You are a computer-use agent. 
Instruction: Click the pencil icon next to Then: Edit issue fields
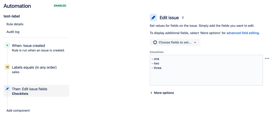point(7,89)
